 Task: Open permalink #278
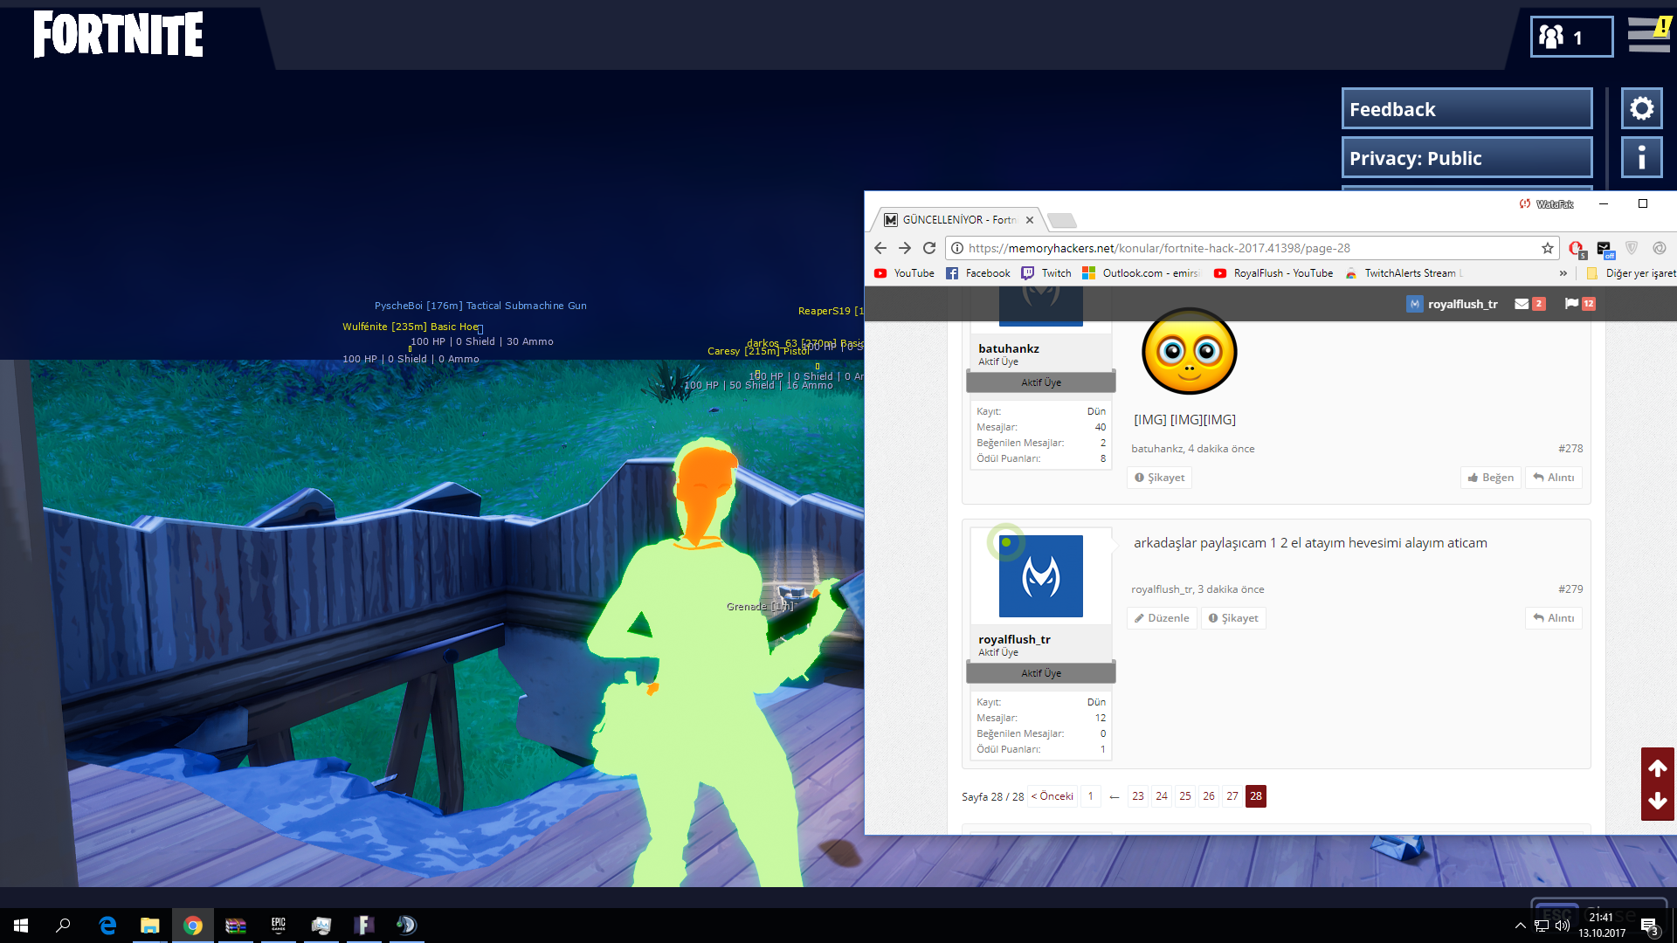[x=1570, y=449]
